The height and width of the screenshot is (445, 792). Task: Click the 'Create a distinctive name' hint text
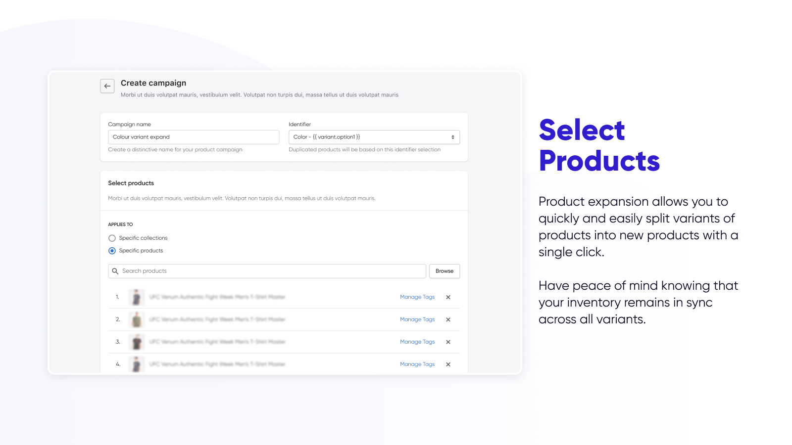click(175, 149)
